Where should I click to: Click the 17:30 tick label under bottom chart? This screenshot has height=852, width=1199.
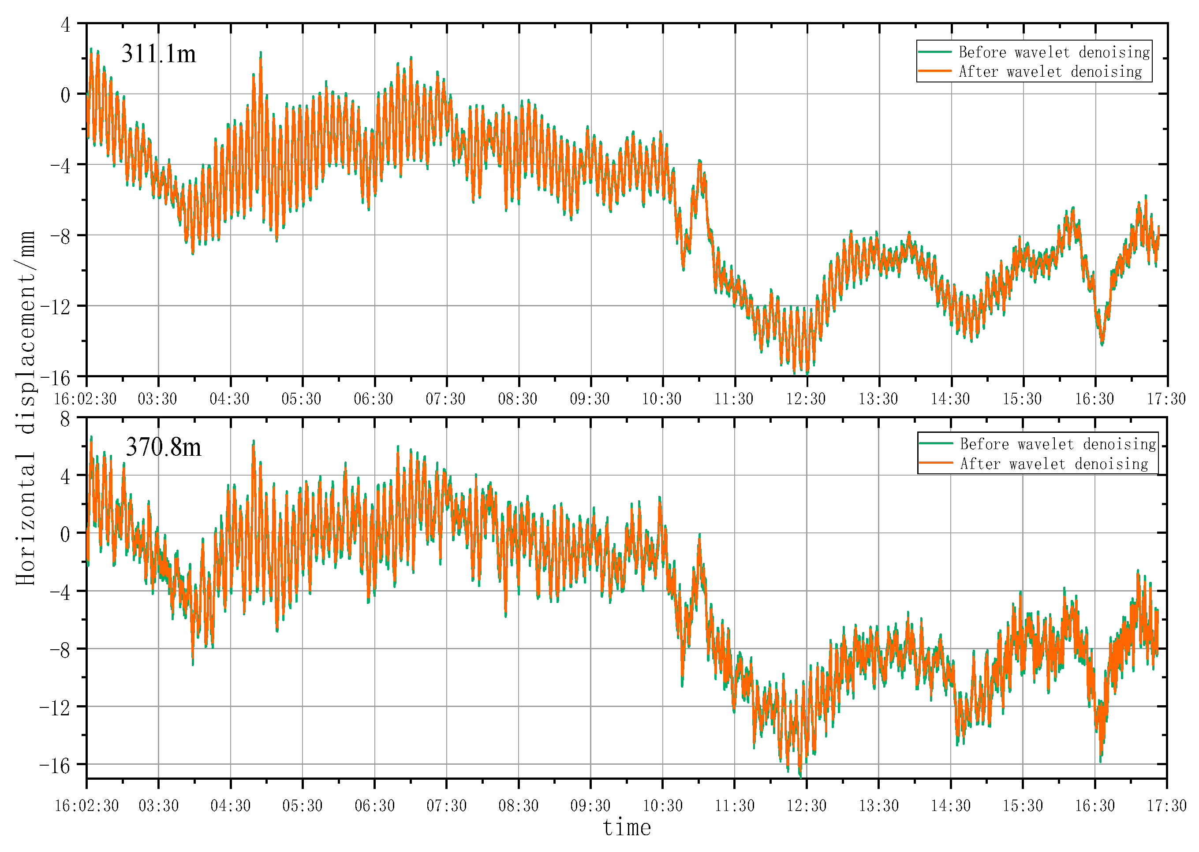pyautogui.click(x=1166, y=805)
